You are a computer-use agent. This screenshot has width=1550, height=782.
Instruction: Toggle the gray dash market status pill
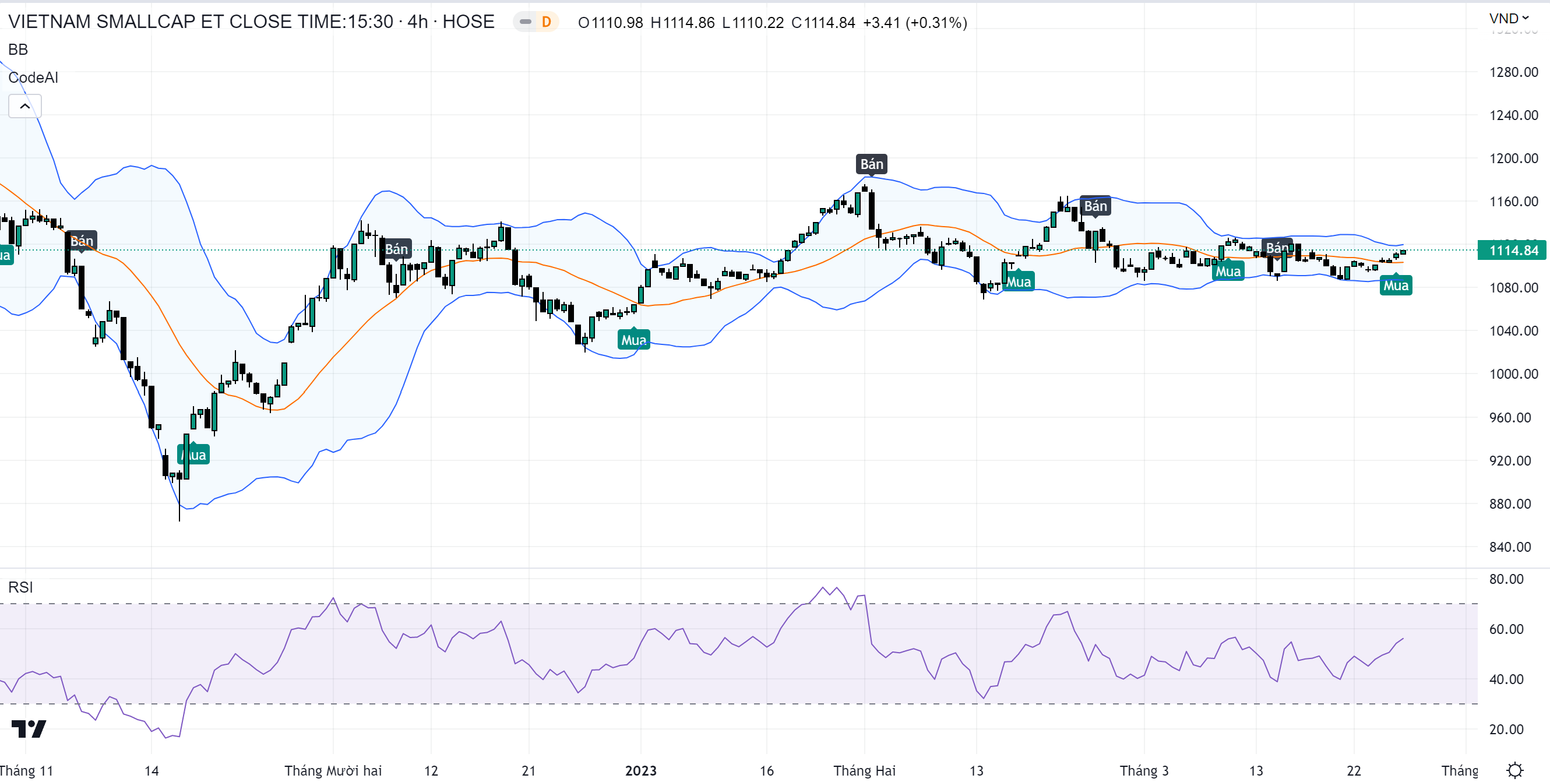click(525, 22)
